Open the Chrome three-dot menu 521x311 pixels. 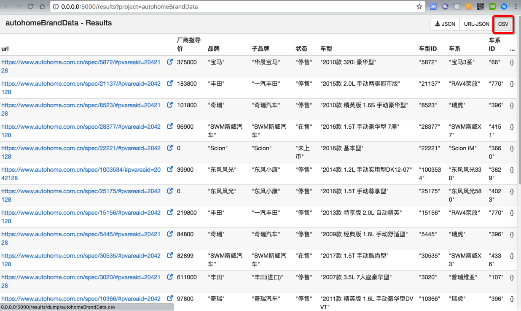[x=515, y=7]
